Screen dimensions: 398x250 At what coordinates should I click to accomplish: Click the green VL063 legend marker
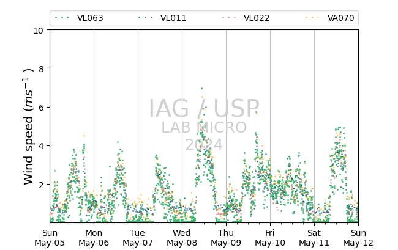click(x=62, y=18)
